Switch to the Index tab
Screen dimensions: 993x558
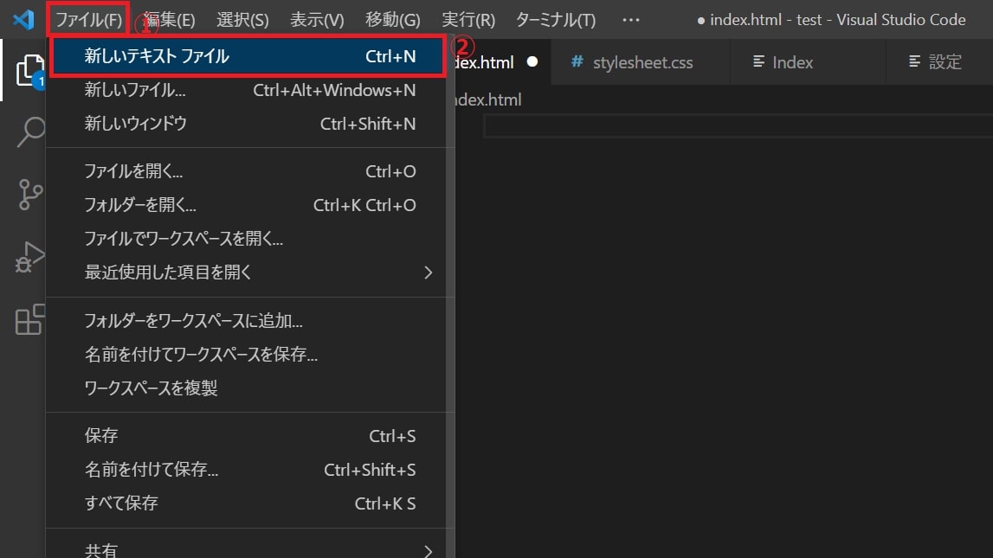(808, 62)
